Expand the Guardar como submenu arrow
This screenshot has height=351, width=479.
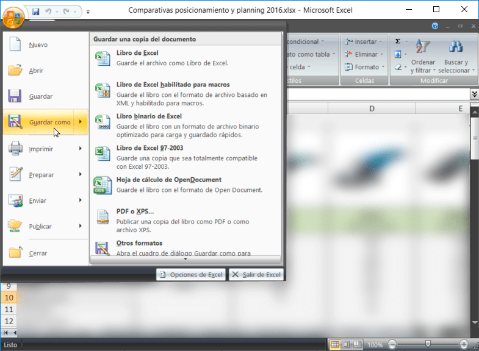pyautogui.click(x=81, y=122)
